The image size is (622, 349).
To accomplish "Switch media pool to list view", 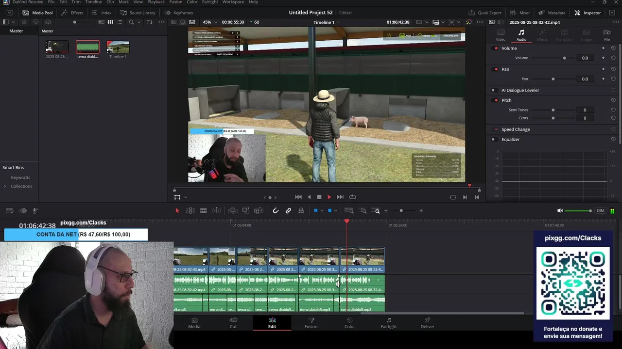I will click(120, 22).
